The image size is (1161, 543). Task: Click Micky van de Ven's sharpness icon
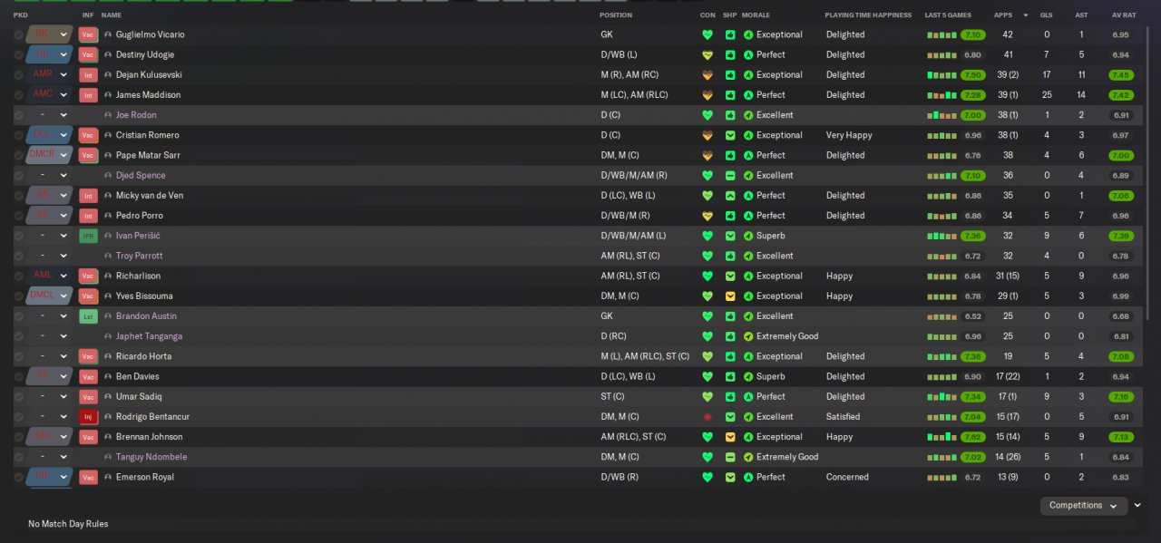click(x=730, y=196)
